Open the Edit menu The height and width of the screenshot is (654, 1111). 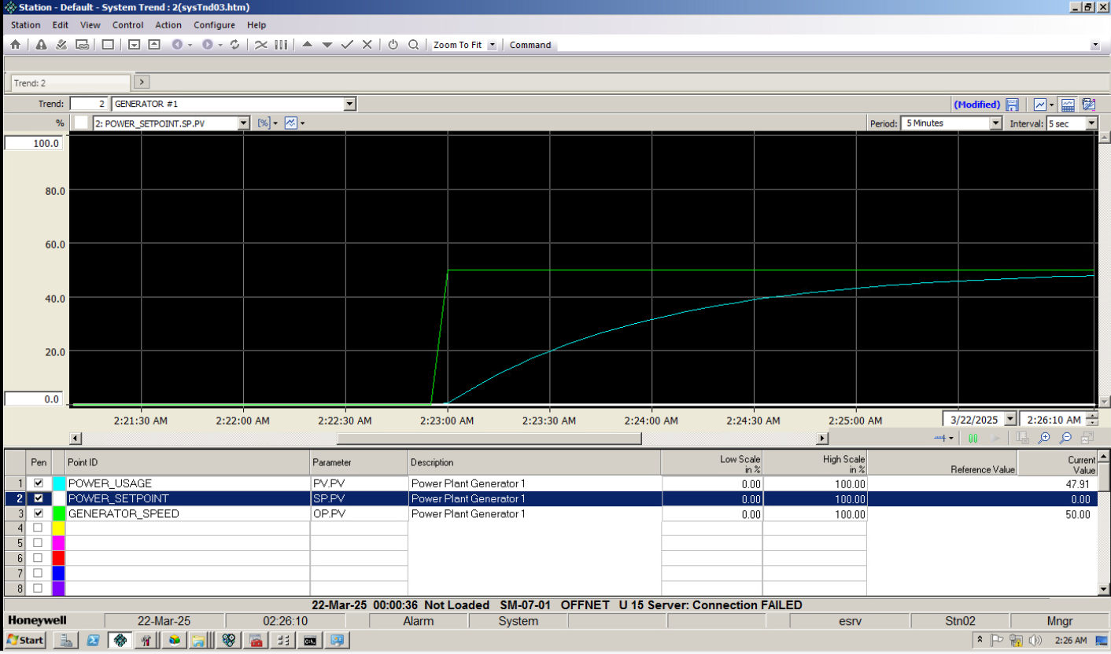point(61,25)
